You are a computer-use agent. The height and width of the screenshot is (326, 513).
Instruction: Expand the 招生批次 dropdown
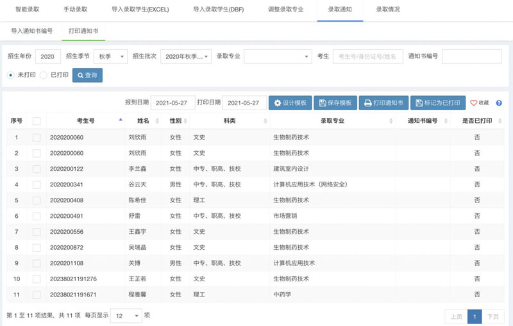tap(185, 56)
